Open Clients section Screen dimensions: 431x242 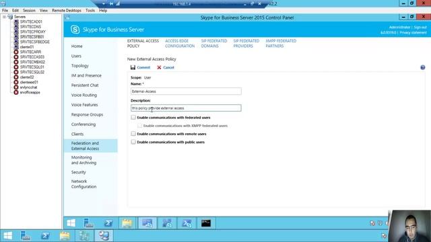pos(77,134)
